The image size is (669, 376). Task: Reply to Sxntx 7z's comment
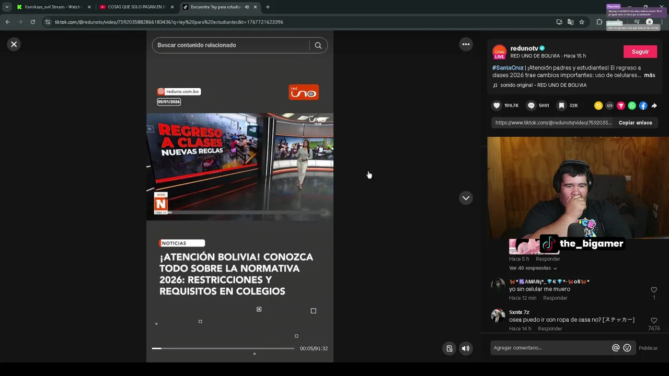pyautogui.click(x=550, y=328)
